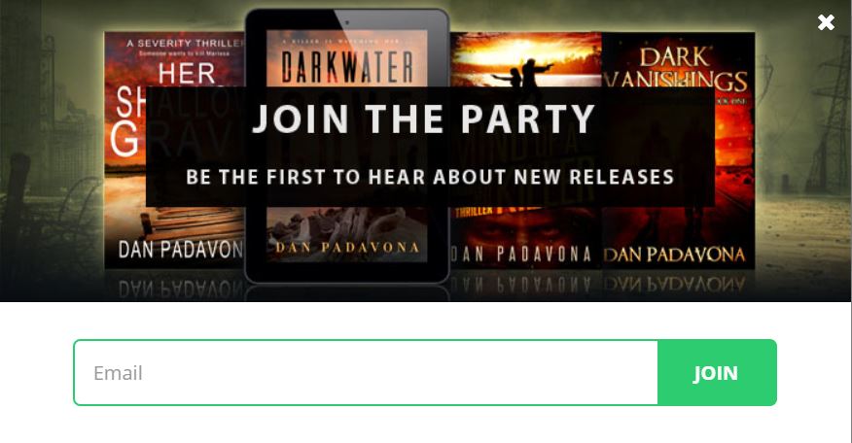Select the Darkwater cover on the tablet
Viewport: 852px width, 443px height.
[x=346, y=146]
